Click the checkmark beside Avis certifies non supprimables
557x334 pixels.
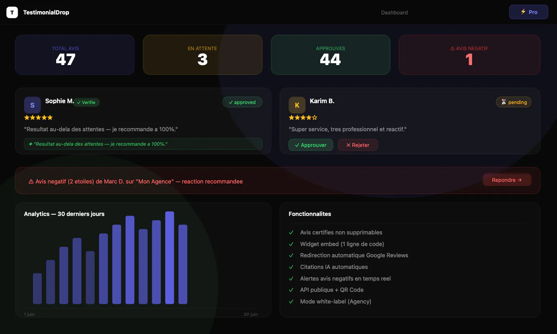tap(291, 232)
